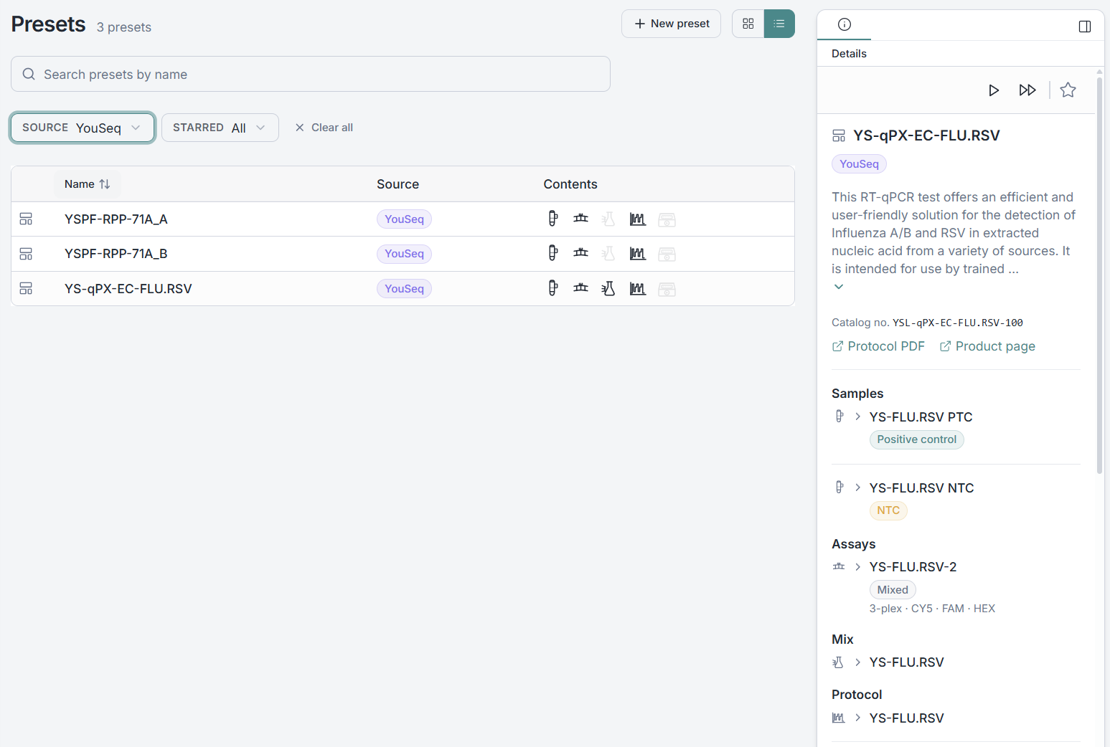Viewport: 1110px width, 747px height.
Task: Click the Mixed assay badge
Action: 893,590
